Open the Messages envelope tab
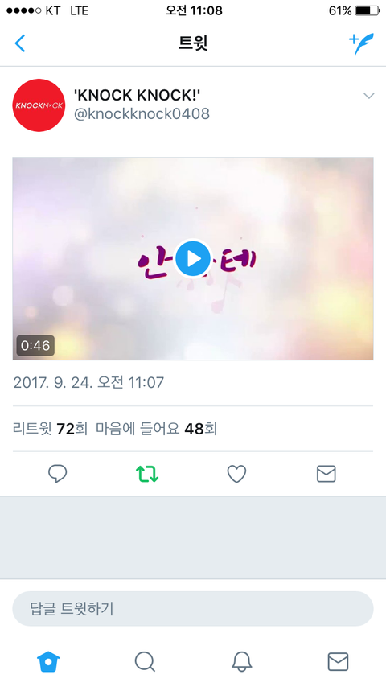Viewport: 386px width, 687px height. click(338, 661)
